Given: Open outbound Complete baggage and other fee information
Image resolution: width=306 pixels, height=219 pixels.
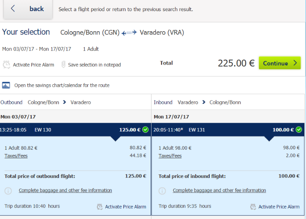Looking at the screenshot, I should [x=65, y=190].
